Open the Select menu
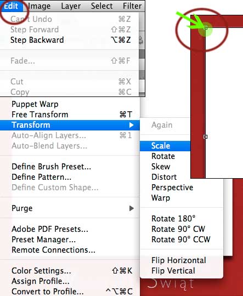The height and width of the screenshot is (296, 243). click(x=101, y=6)
